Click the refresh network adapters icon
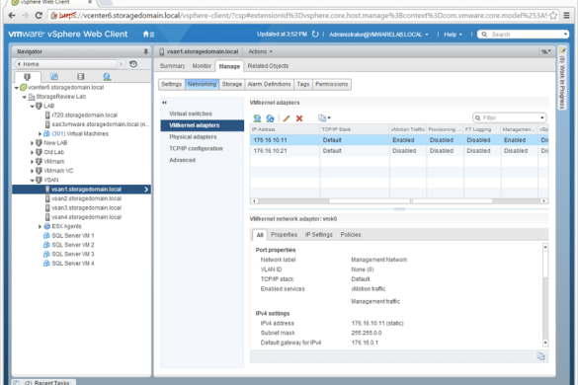This screenshot has height=385, width=578. point(270,118)
